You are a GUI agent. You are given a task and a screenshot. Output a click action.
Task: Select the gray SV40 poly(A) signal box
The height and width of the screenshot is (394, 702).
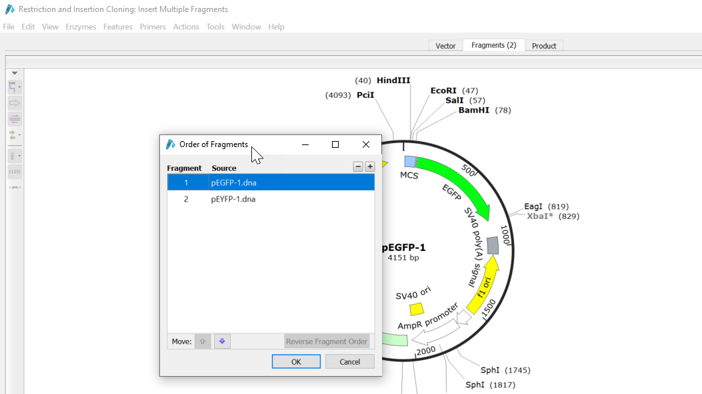click(x=493, y=246)
